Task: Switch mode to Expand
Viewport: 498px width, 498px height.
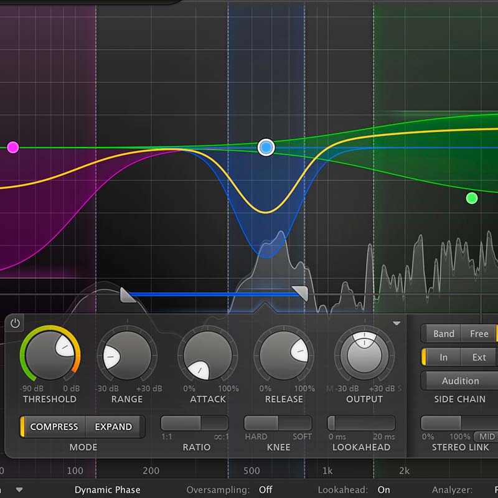Action: 114,426
